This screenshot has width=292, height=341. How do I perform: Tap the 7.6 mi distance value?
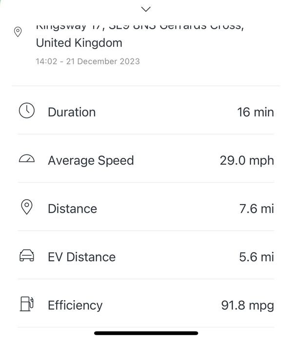click(256, 209)
